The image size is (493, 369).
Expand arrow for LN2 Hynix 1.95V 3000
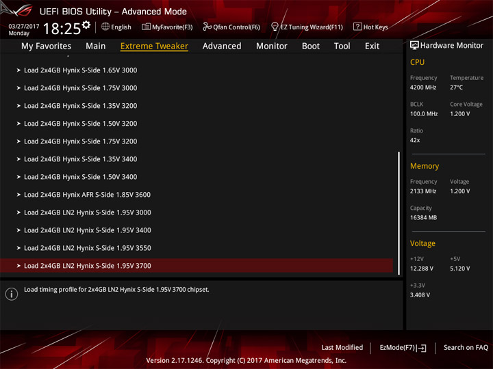point(18,213)
